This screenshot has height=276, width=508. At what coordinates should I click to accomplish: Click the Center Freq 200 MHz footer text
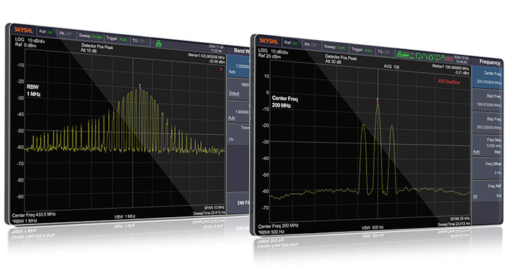pyautogui.click(x=278, y=226)
